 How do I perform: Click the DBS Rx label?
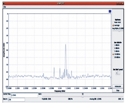click(70, 99)
